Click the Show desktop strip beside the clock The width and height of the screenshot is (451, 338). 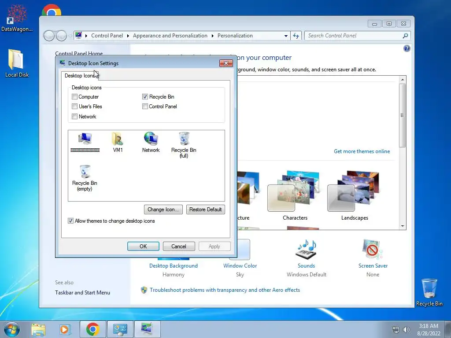448,329
